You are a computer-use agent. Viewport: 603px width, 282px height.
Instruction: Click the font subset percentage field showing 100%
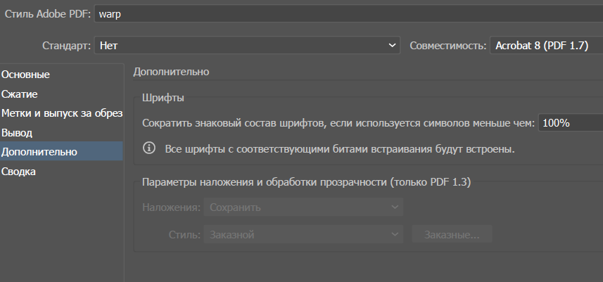pos(570,122)
